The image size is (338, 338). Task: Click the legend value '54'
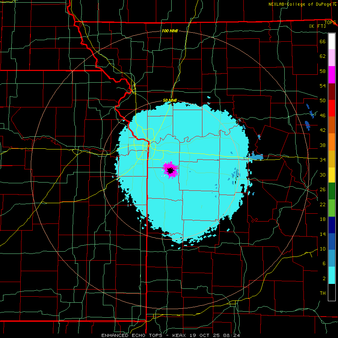(323, 86)
